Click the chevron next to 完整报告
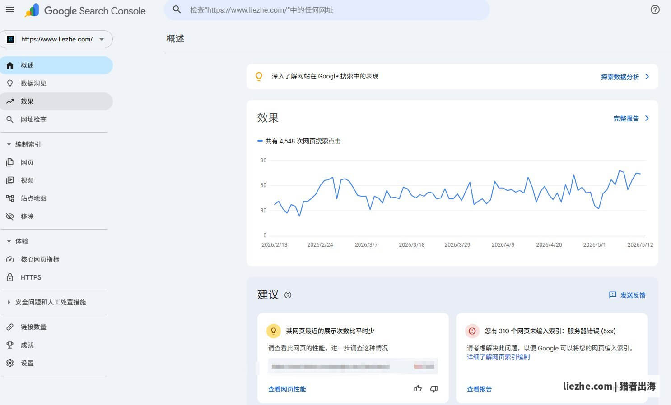Screen dimensions: 671x405 click(x=647, y=118)
